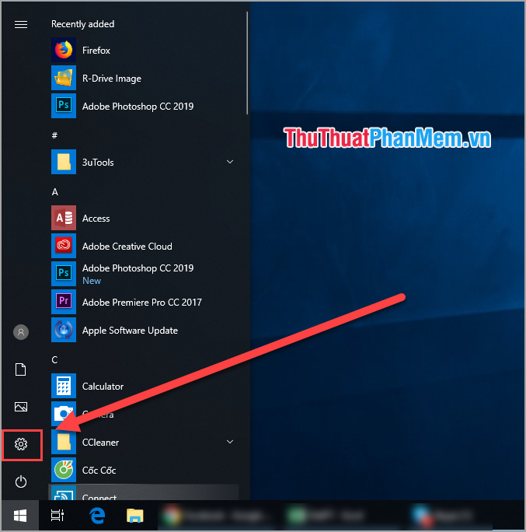Screen dimensions: 526x532
Task: Launch Adobe Premiere Pro CC 2017
Action: (x=141, y=303)
